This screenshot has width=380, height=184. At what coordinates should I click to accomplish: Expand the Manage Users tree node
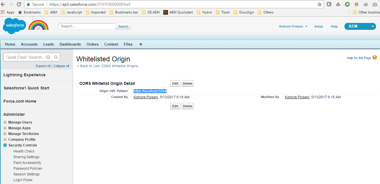click(x=5, y=122)
